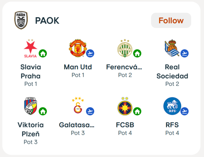Open the PAOK team name link

point(47,21)
